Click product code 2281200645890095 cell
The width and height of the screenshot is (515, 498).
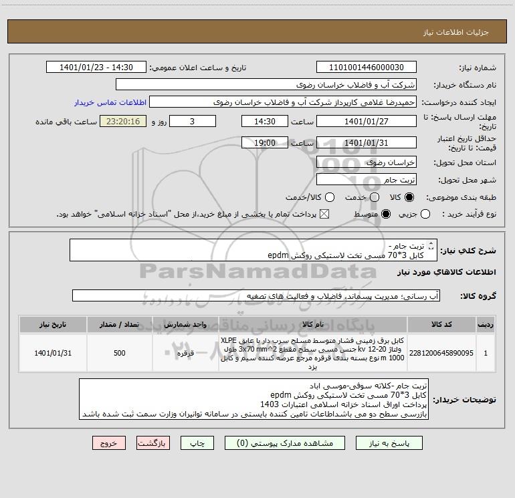click(x=441, y=353)
